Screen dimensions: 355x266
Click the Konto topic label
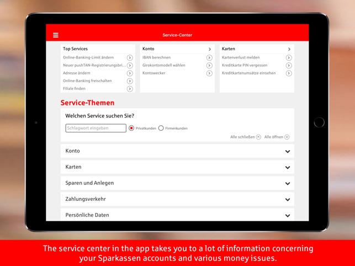72,151
